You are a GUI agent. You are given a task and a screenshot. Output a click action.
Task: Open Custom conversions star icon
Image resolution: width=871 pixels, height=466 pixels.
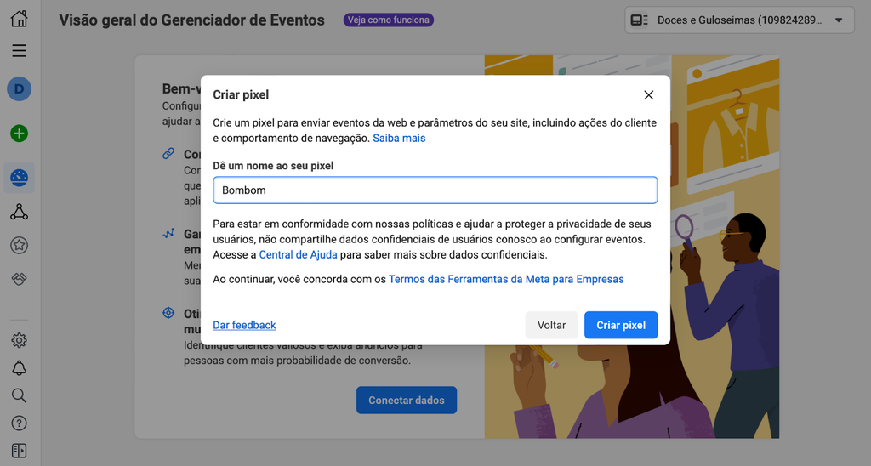click(19, 245)
